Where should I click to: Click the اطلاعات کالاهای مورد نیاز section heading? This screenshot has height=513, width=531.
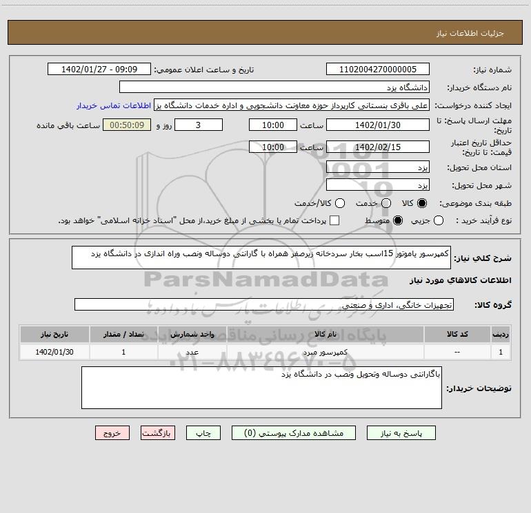461,280
